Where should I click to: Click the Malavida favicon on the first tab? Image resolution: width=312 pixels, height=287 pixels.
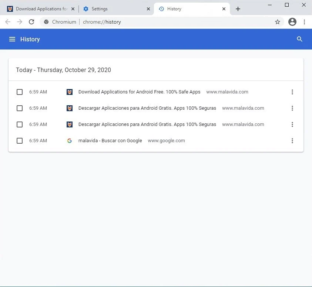coord(10,9)
